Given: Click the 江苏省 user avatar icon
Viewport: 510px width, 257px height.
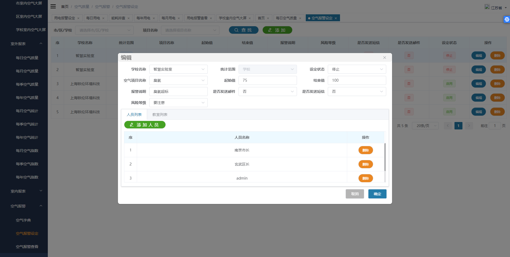Looking at the screenshot, I should pyautogui.click(x=487, y=7).
